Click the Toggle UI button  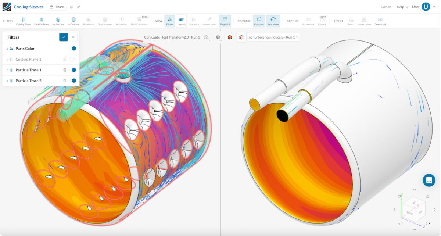(x=225, y=21)
